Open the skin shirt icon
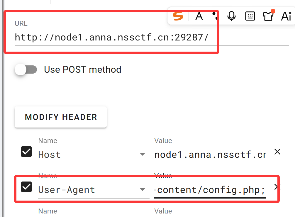The image size is (295, 217). click(268, 16)
